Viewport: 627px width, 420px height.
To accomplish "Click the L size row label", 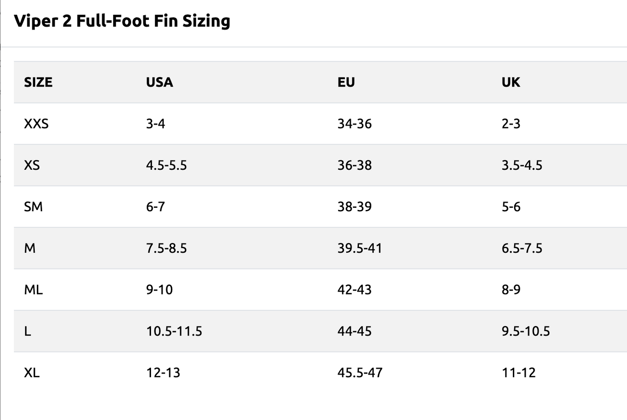I will 28,331.
